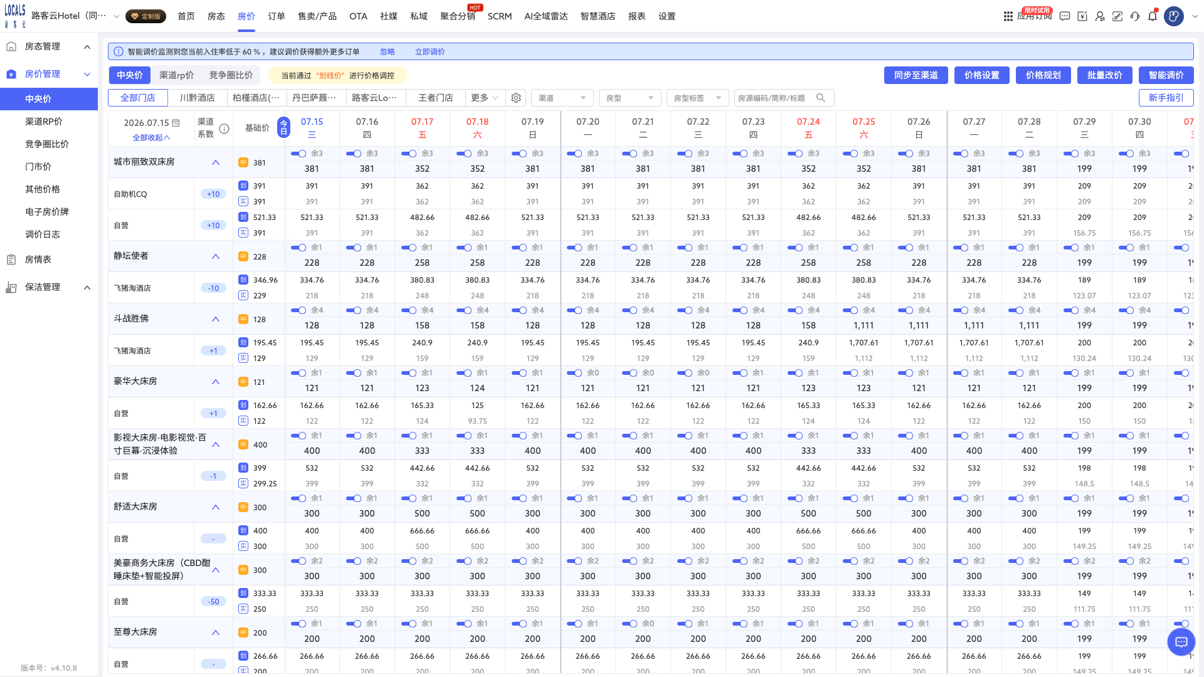
Task: Open the message chat bubble icon
Action: 1065,16
